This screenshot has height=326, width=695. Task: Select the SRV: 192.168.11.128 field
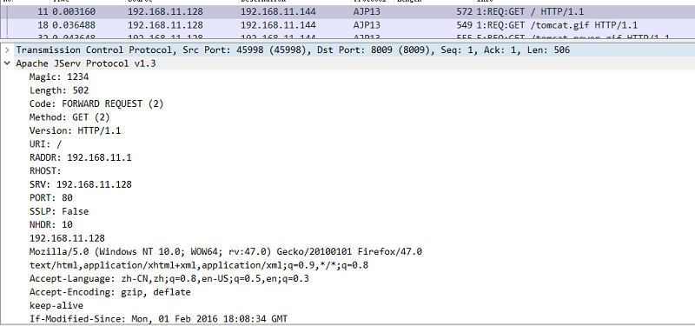click(80, 184)
